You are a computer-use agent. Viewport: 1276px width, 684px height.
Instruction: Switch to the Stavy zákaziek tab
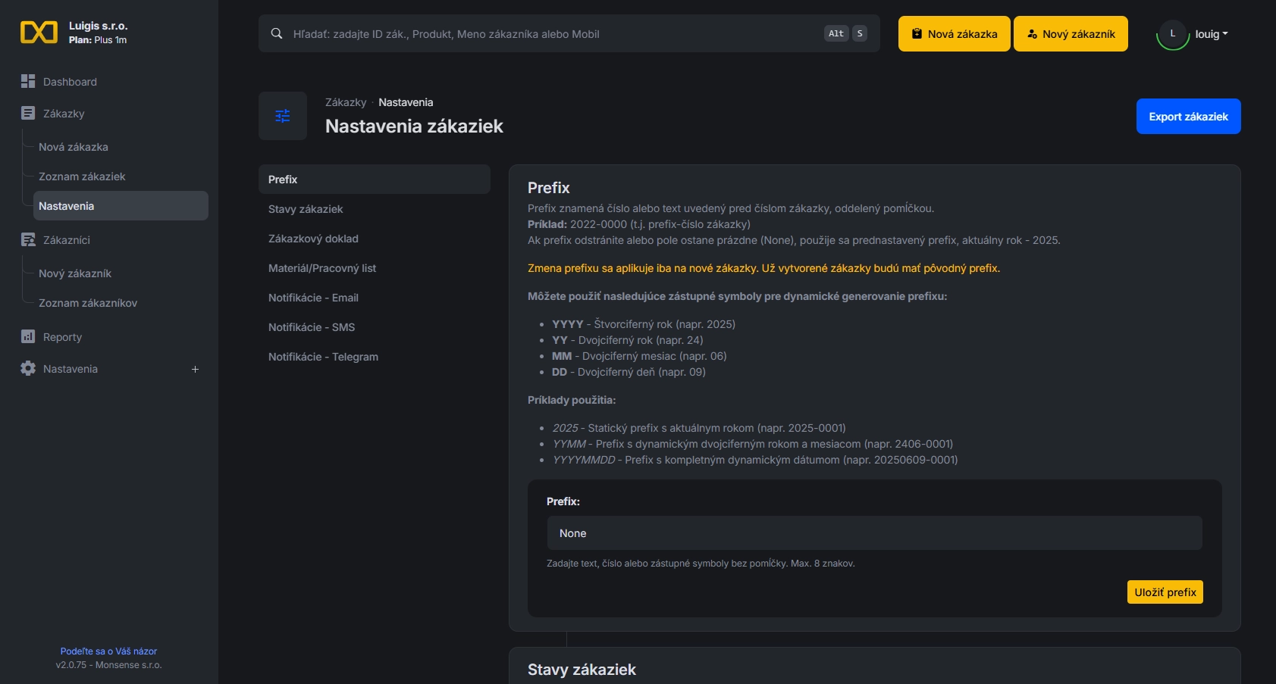(x=306, y=208)
